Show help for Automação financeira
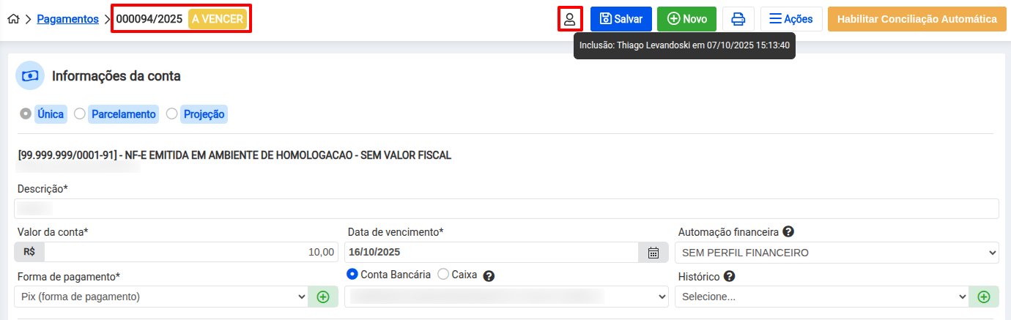The width and height of the screenshot is (1011, 320). click(x=788, y=232)
